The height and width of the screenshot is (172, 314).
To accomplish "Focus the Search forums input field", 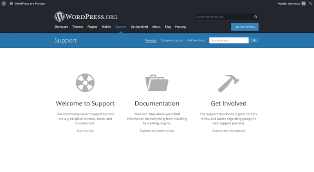I will (x=229, y=40).
